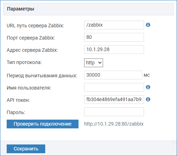This screenshot has height=156, width=177.
Task: Click info icon beside URL path field
Action: [148, 25]
